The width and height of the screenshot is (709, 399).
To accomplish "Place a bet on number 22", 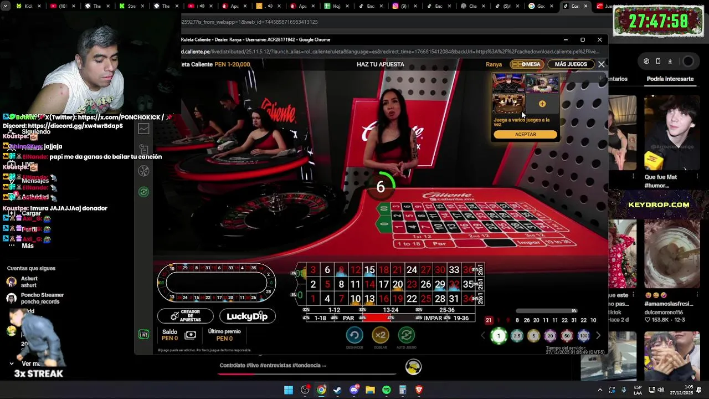I will pos(412,299).
